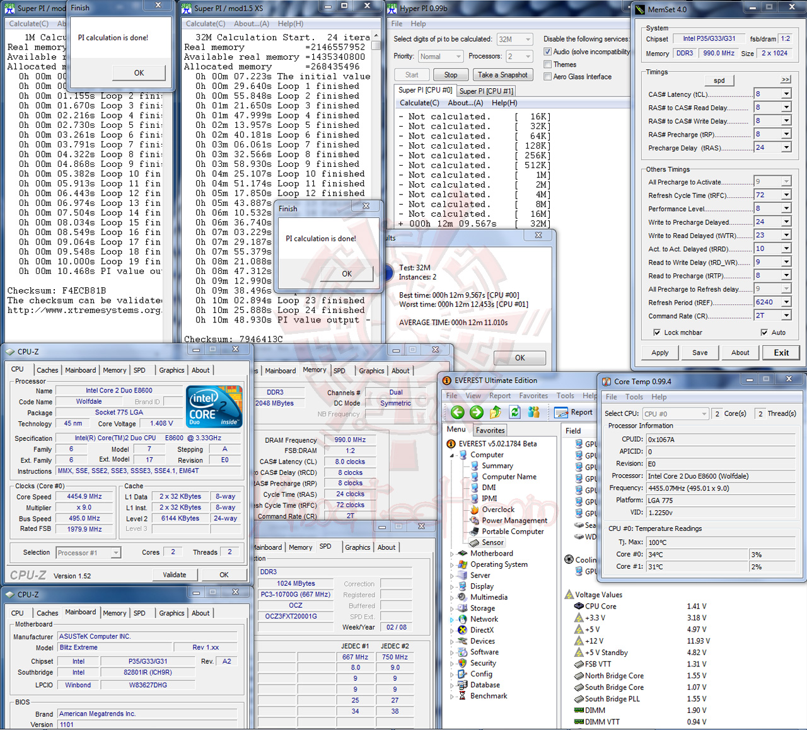Screen dimensions: 807x730
Task: Open the Memory tab in the CPU-Z Motherboard window
Action: (114, 613)
